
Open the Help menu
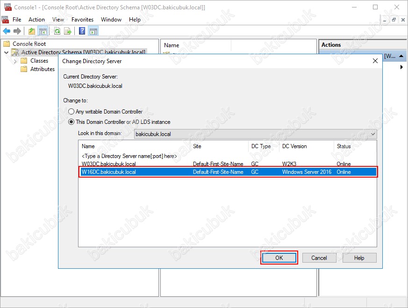point(135,20)
